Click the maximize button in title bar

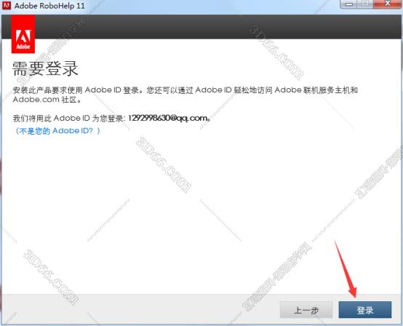tap(365, 4)
